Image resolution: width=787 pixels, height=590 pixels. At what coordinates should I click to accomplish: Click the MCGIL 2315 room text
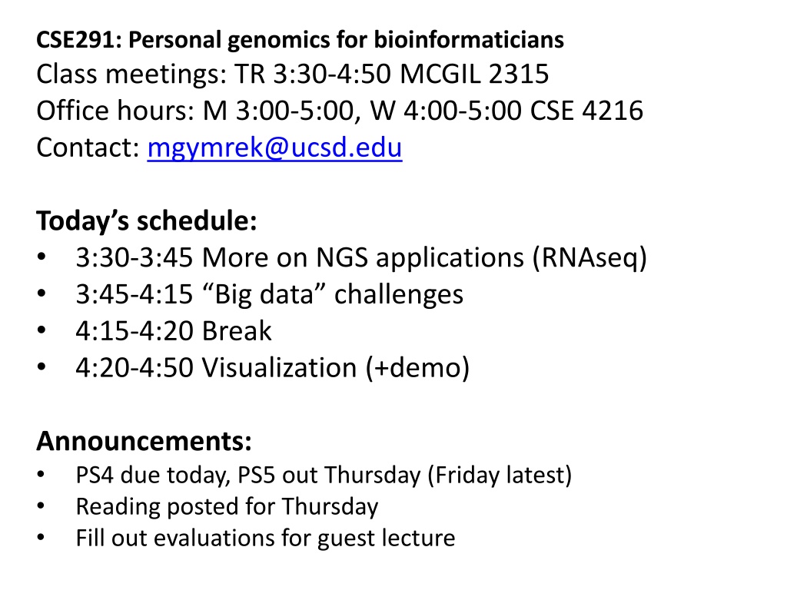pyautogui.click(x=474, y=75)
